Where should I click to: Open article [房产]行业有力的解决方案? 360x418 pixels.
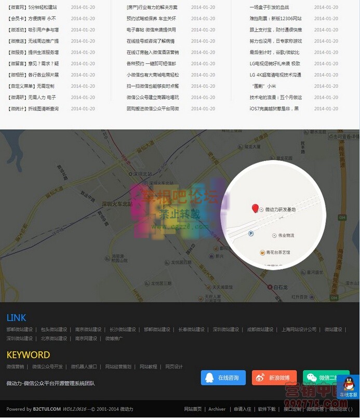152,7
